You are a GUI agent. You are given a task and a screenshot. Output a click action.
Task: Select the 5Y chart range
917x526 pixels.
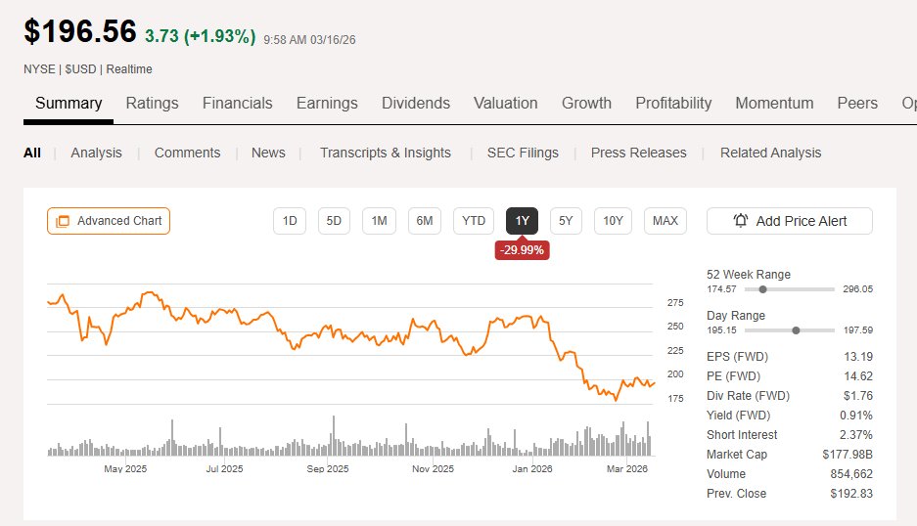[566, 221]
